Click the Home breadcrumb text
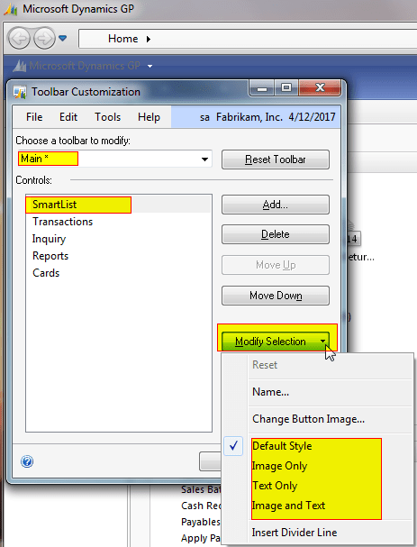Screen dimensions: 417x547 coord(122,39)
